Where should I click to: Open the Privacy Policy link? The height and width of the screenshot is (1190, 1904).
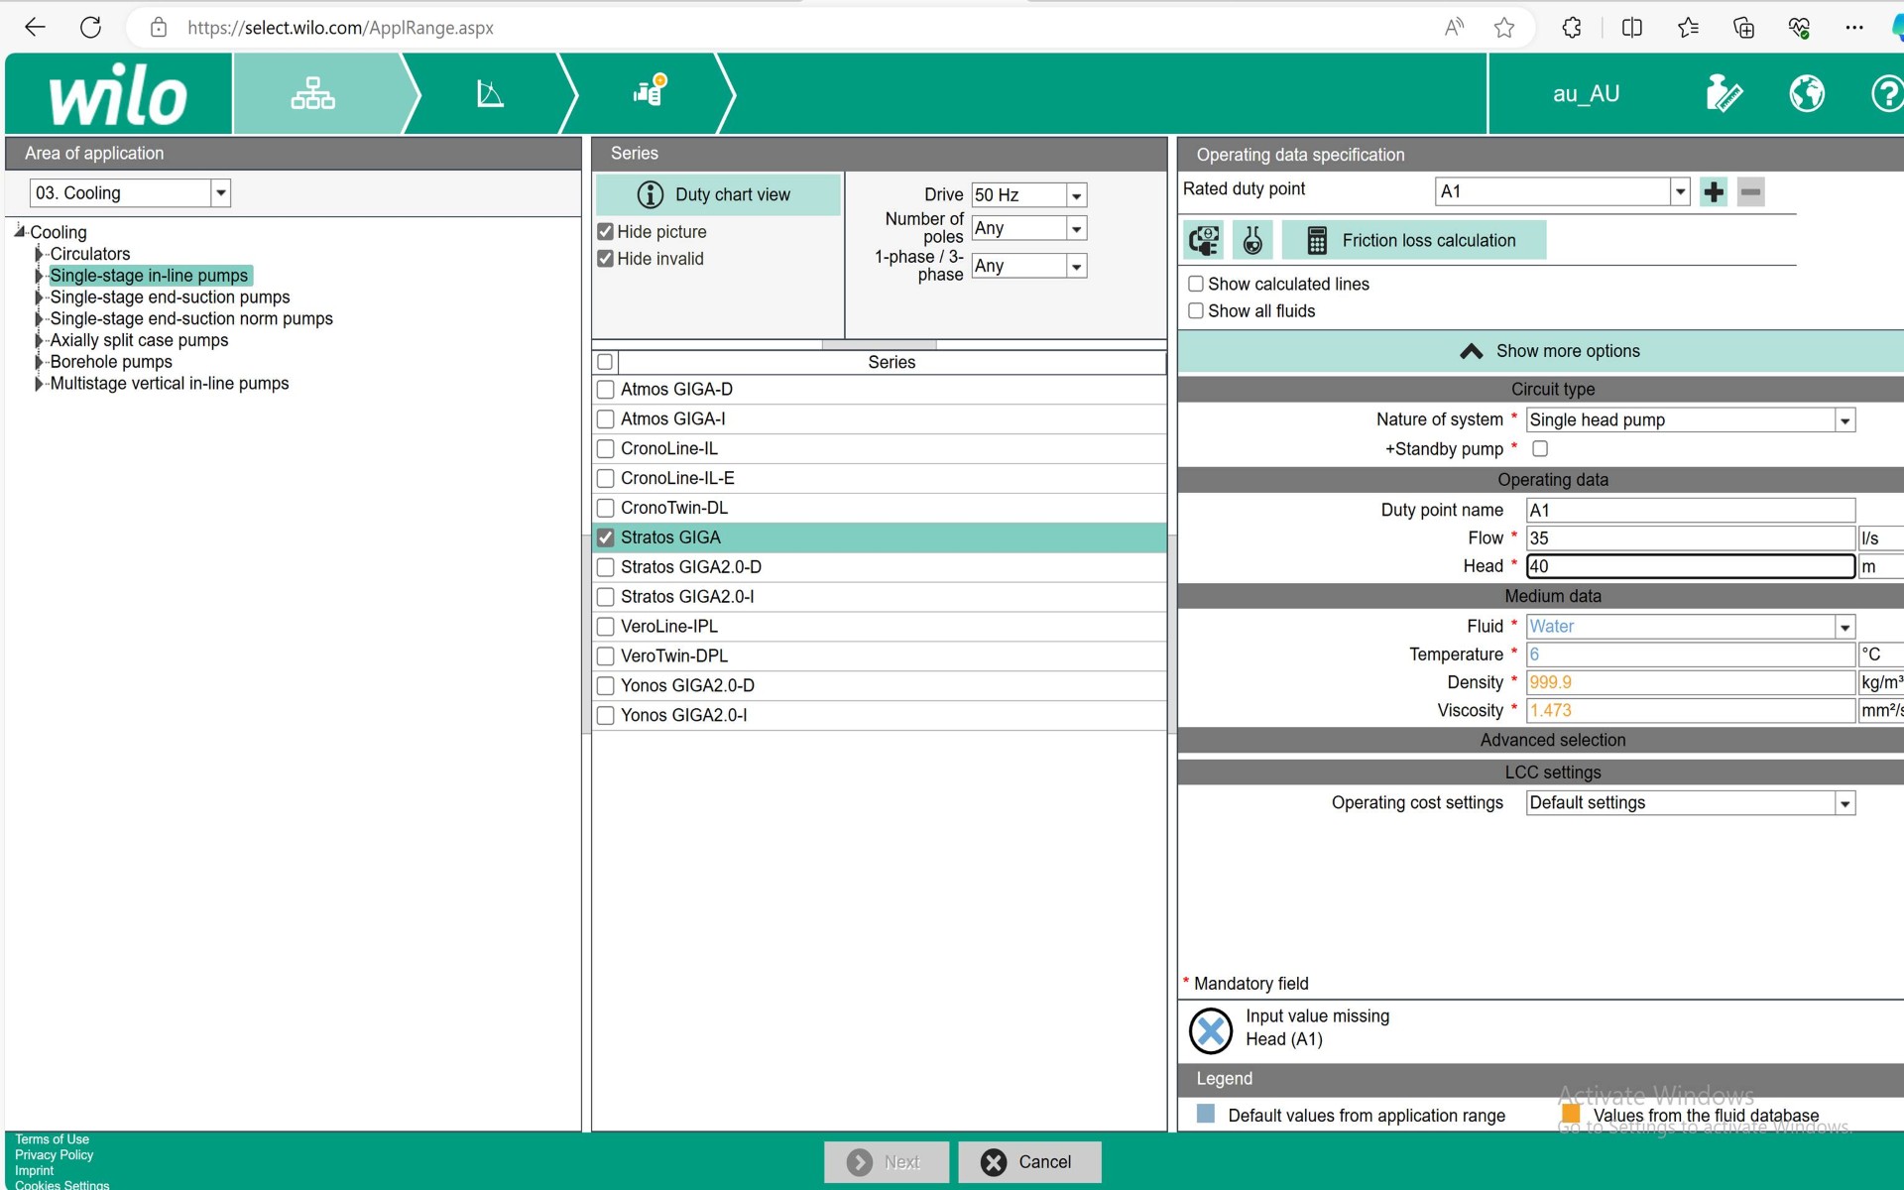pos(54,1154)
